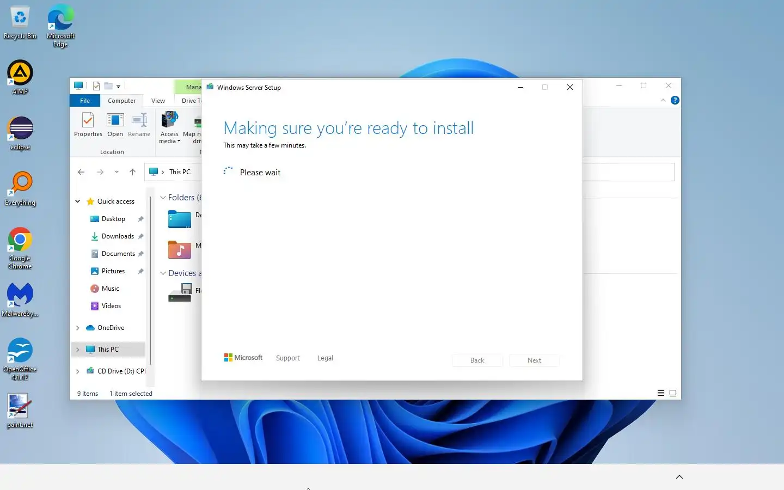Image resolution: width=784 pixels, height=490 pixels.
Task: Select Pictures in the navigation pane
Action: pos(113,271)
